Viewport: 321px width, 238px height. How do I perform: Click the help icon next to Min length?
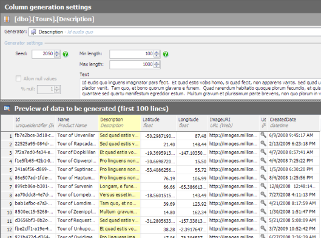point(166,54)
